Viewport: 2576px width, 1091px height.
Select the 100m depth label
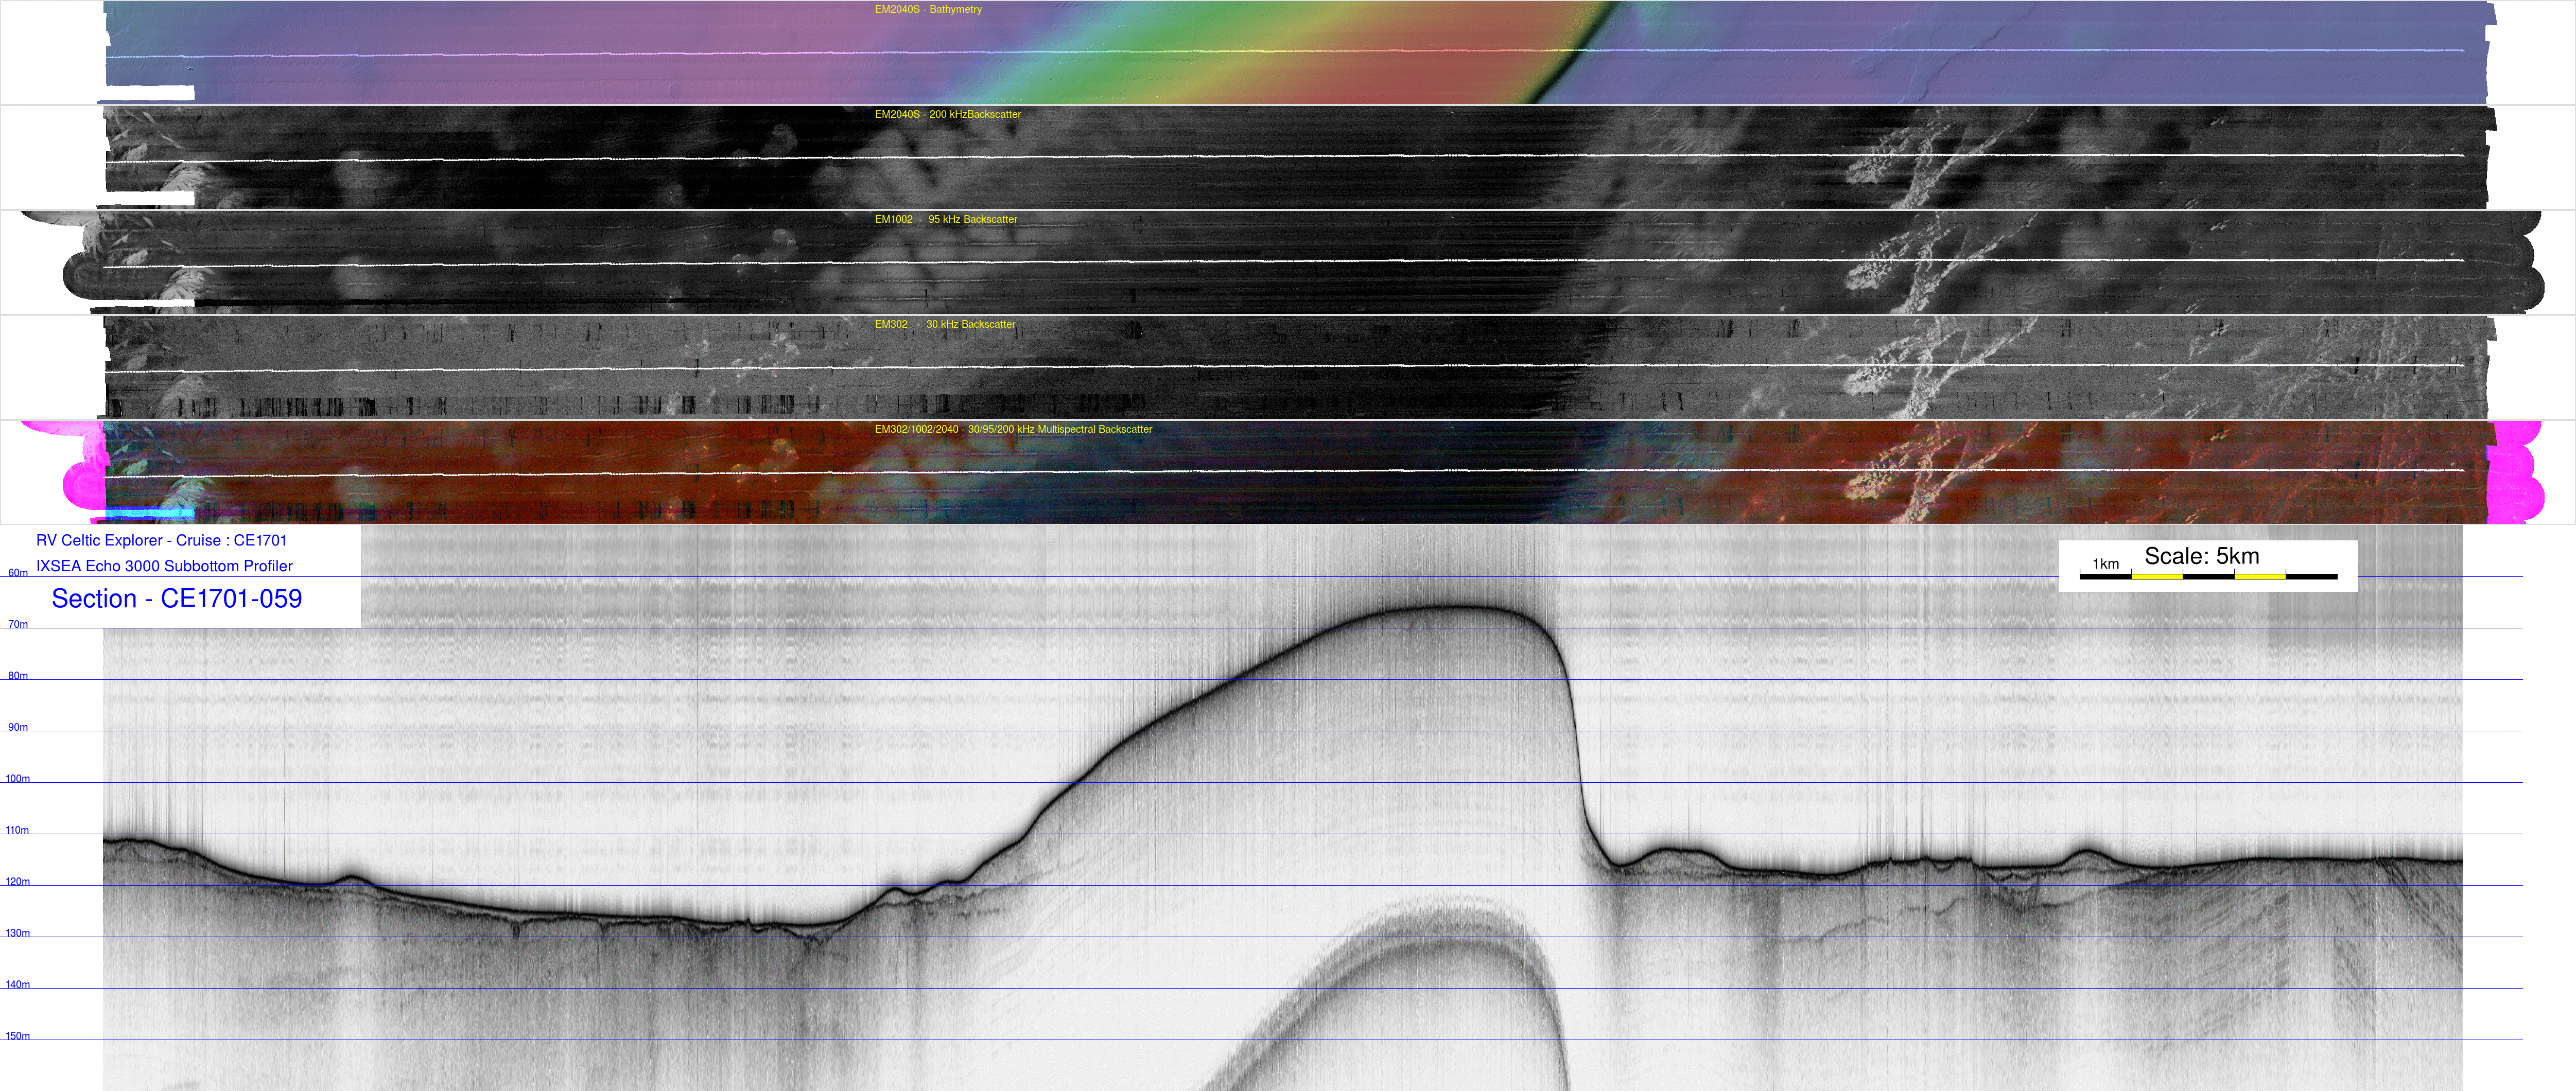(18, 779)
